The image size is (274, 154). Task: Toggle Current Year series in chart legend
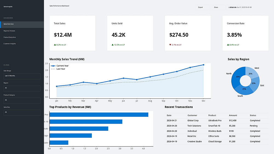point(59,66)
